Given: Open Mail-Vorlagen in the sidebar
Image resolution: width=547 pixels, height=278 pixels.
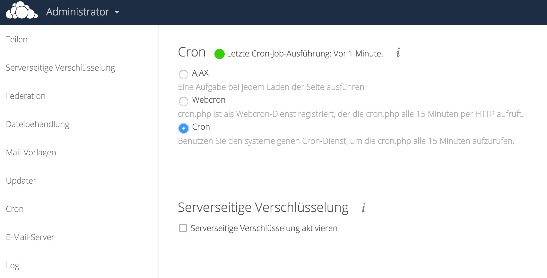Looking at the screenshot, I should pos(31,152).
